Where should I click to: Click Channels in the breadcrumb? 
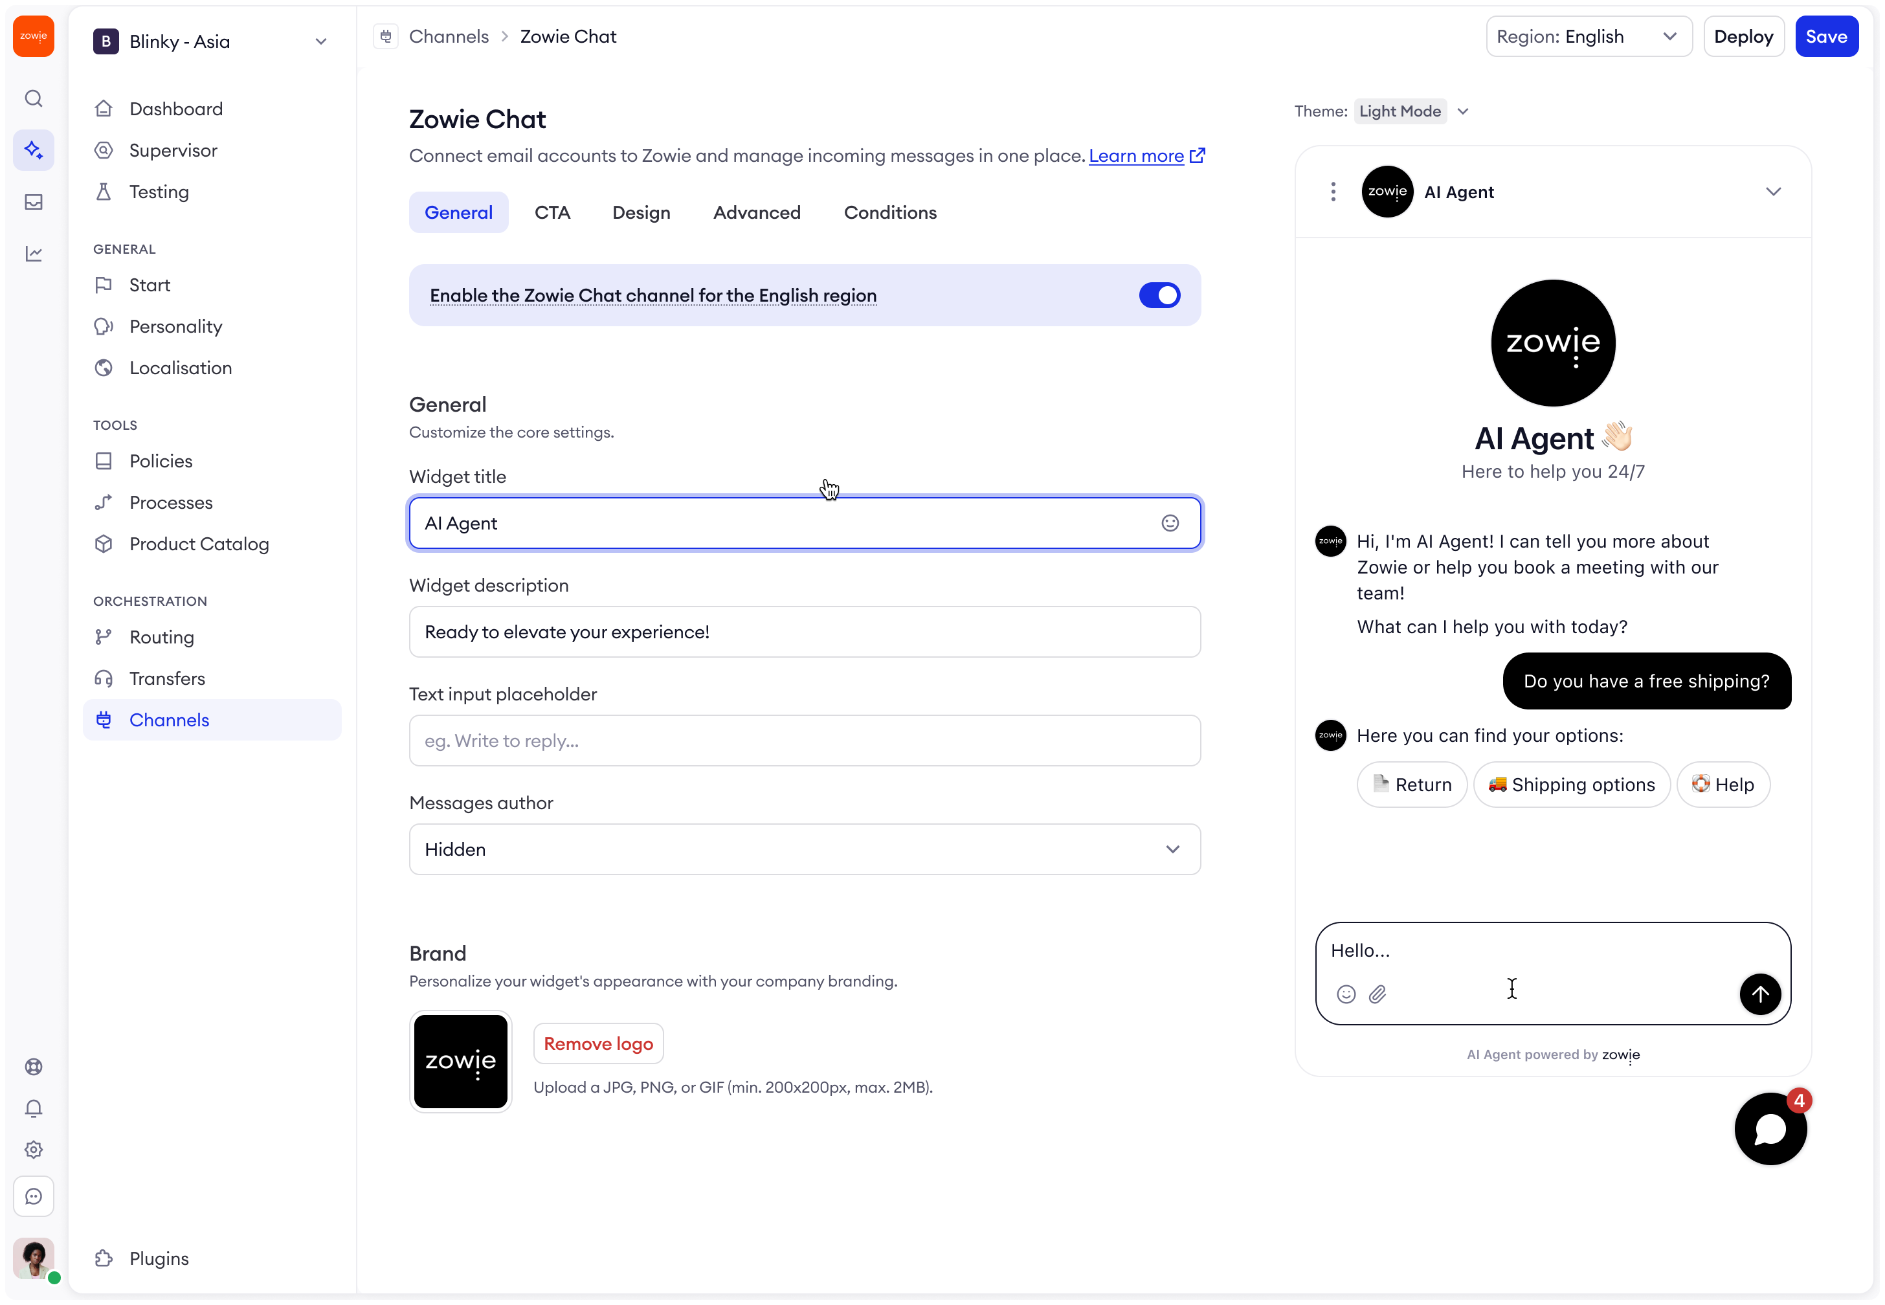pyautogui.click(x=449, y=37)
